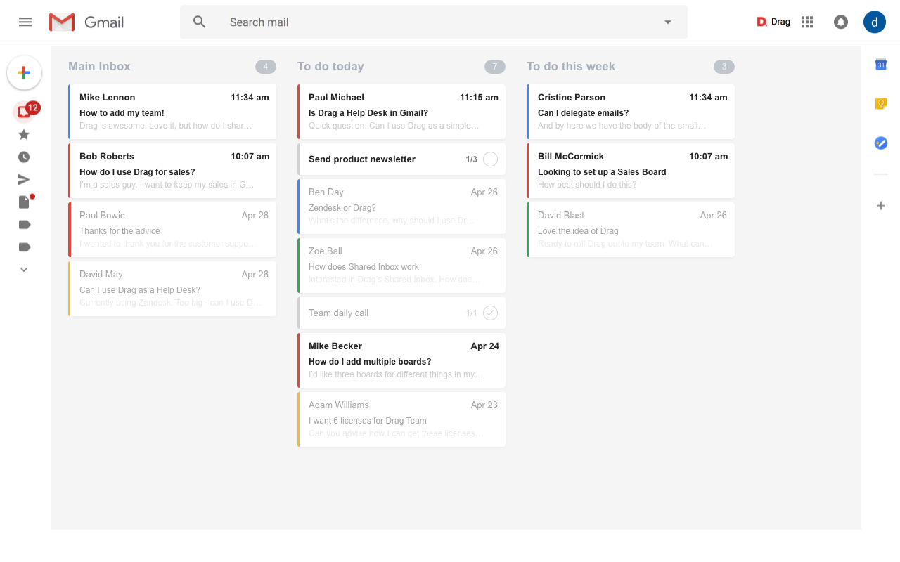Open the Google apps grid
The height and width of the screenshot is (562, 900).
coord(807,22)
